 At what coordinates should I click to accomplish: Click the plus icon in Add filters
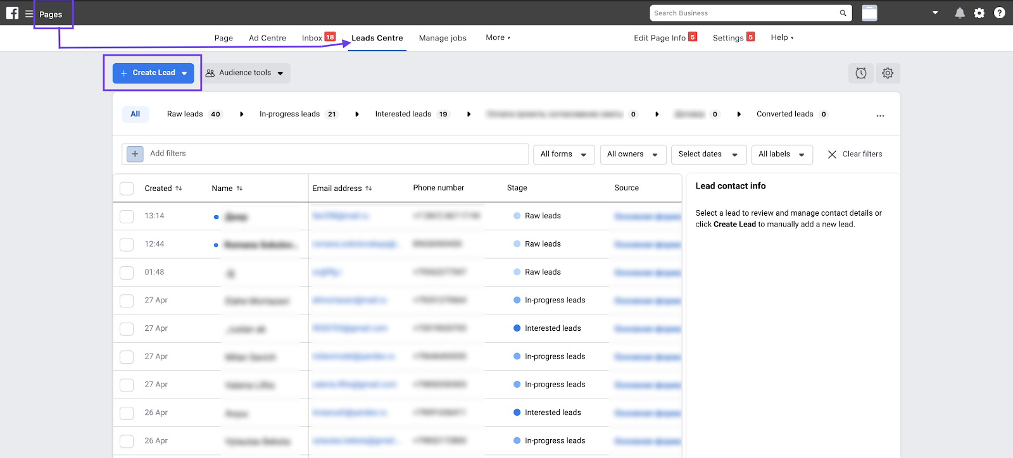[x=135, y=154]
